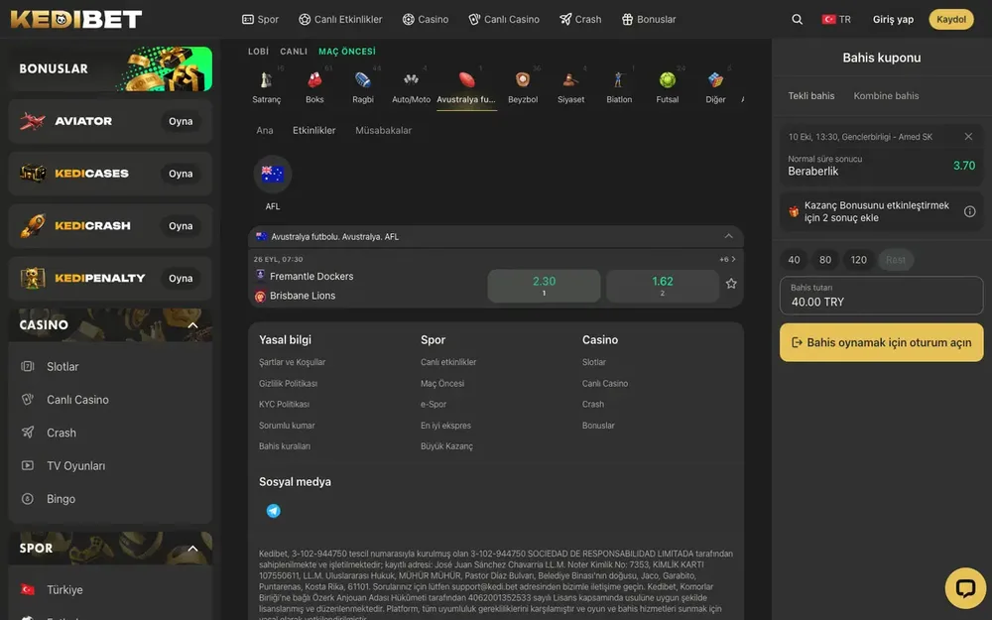Collapse the SPOR sidebar section
Image resolution: width=992 pixels, height=620 pixels.
(x=193, y=549)
